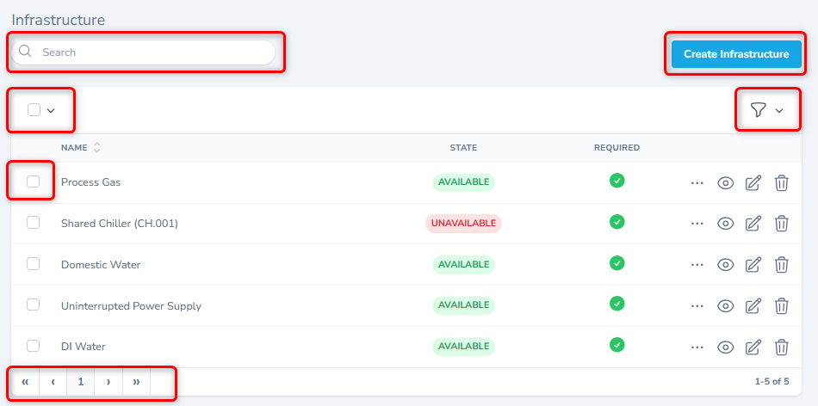Screen dimensions: 818x406
Task: Jump to the last page
Action: (136, 381)
